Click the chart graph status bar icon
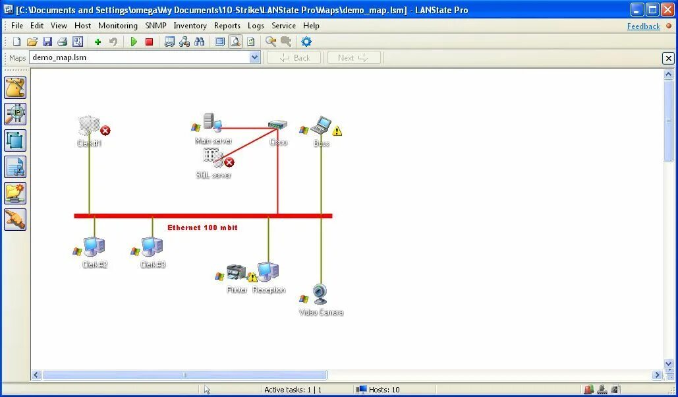The image size is (678, 397). [615, 390]
